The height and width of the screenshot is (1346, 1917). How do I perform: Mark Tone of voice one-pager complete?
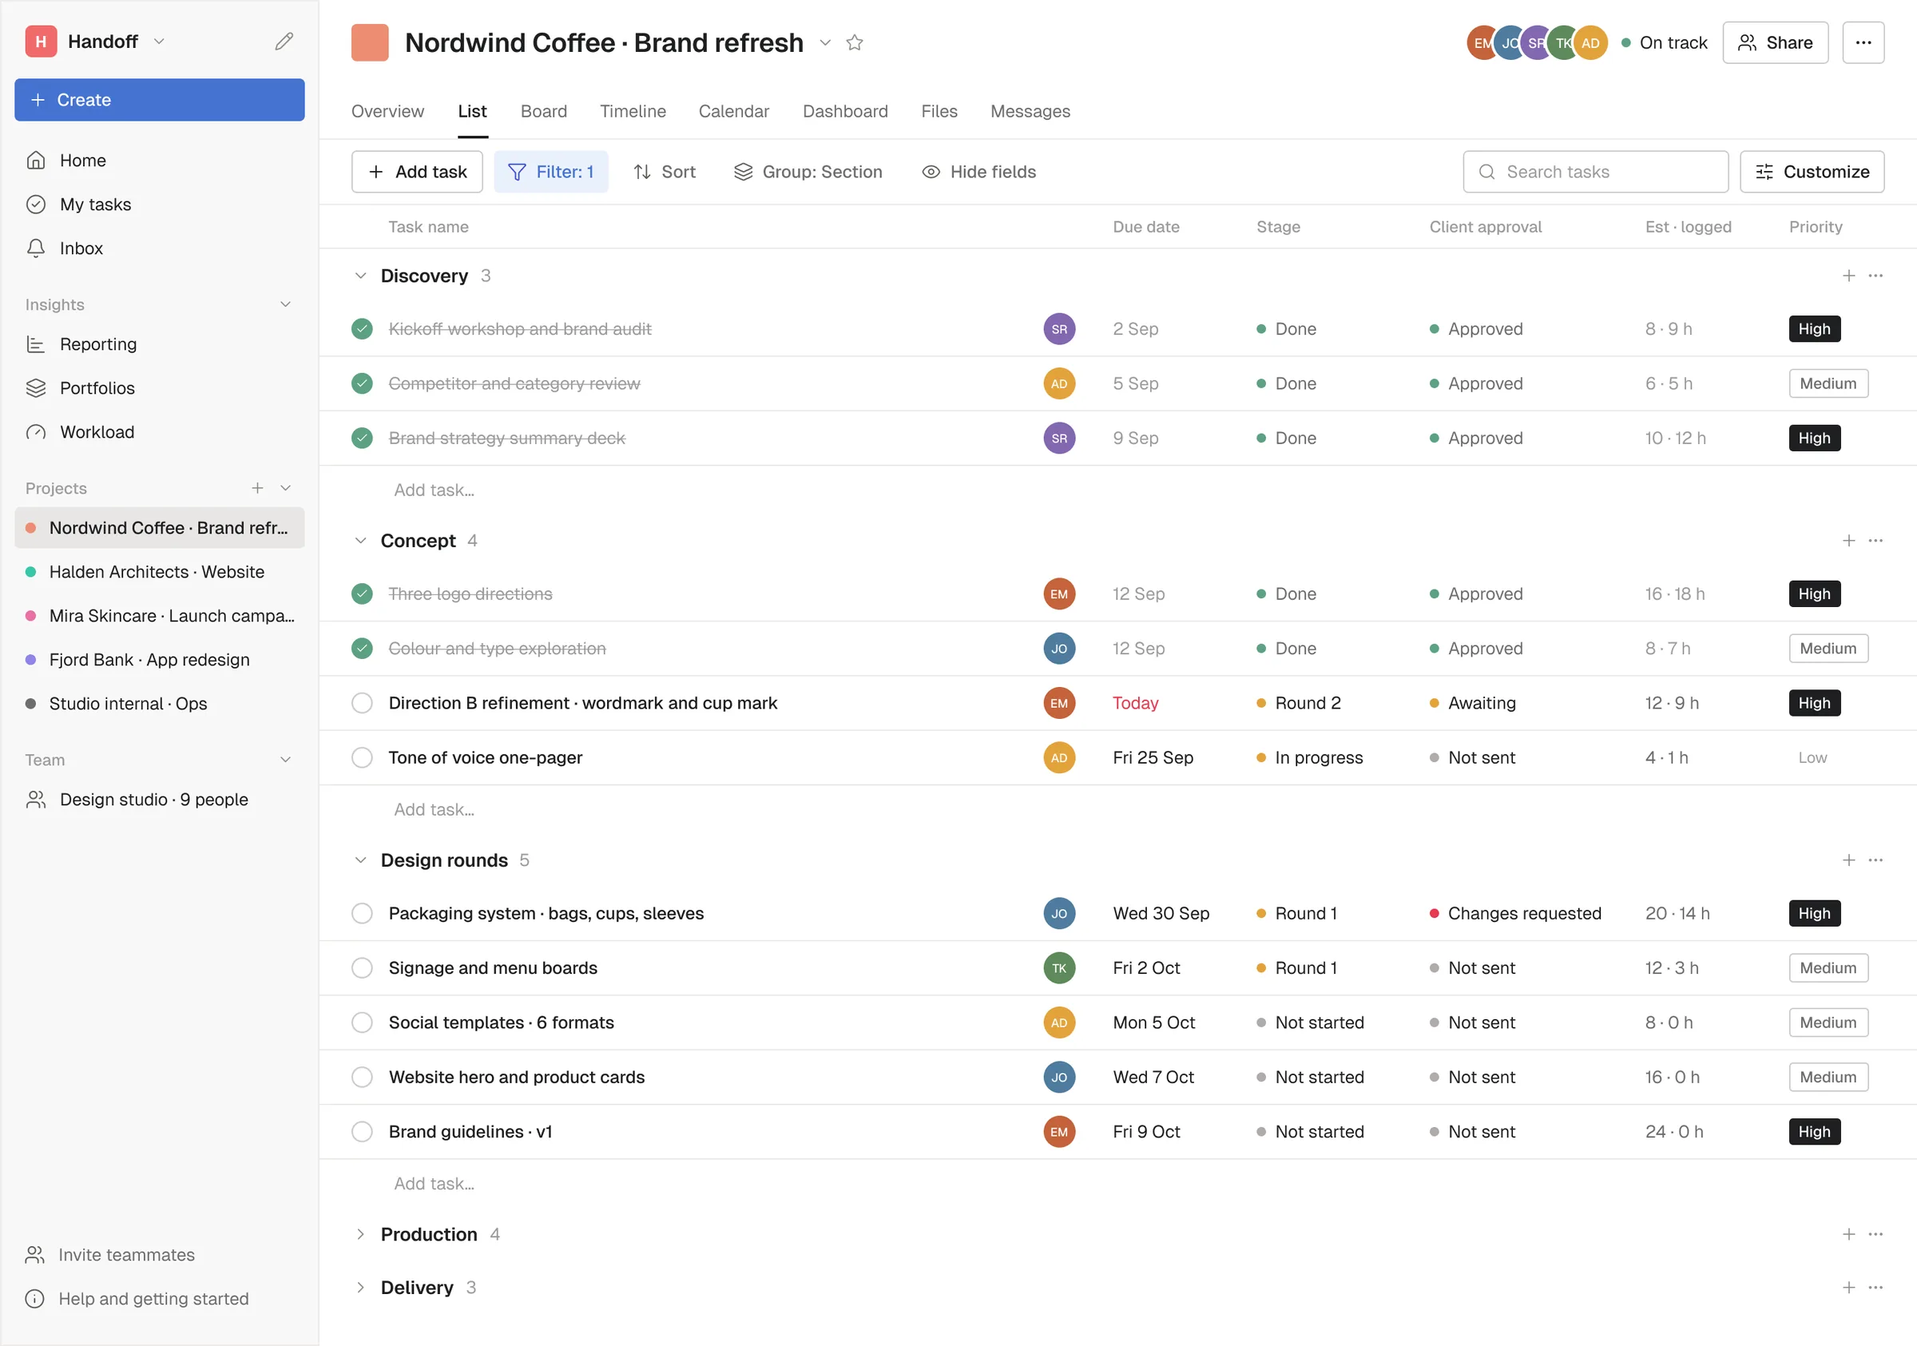[362, 757]
